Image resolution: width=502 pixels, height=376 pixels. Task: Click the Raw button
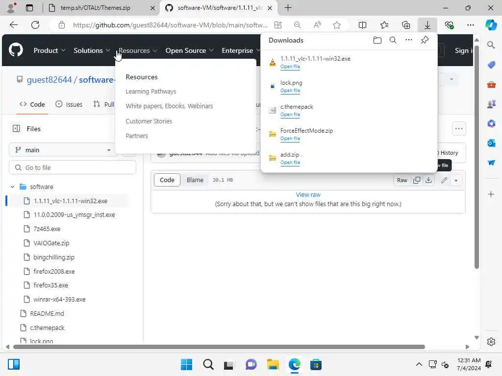click(x=402, y=180)
